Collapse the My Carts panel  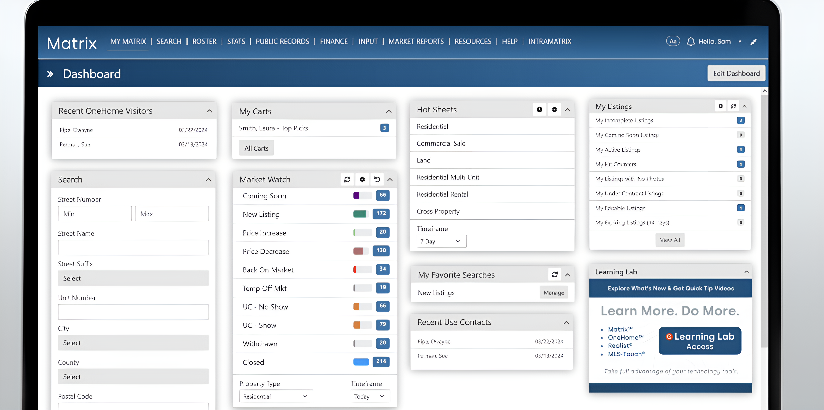pos(389,112)
